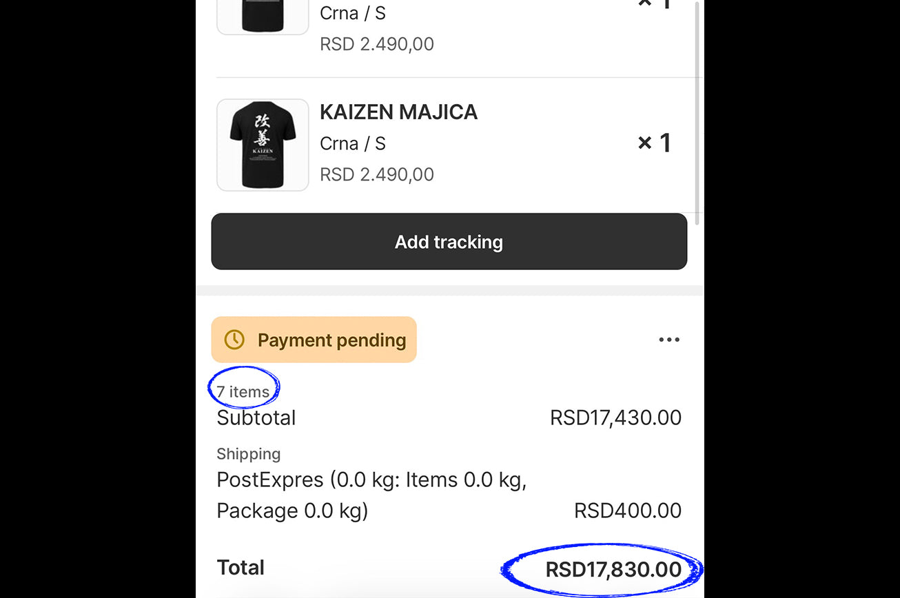Click the Payment pending status label
The image size is (900, 598).
click(x=331, y=340)
